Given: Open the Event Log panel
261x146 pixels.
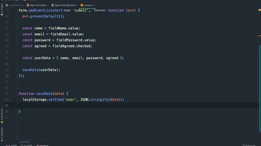Looking at the screenshot, I should [249, 145].
